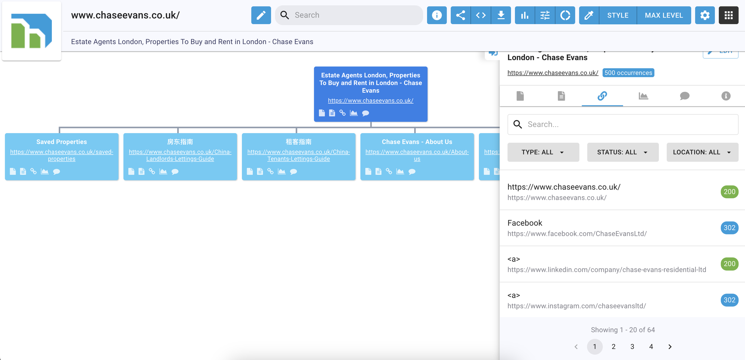Select the eyedropper color picker icon

click(589, 15)
